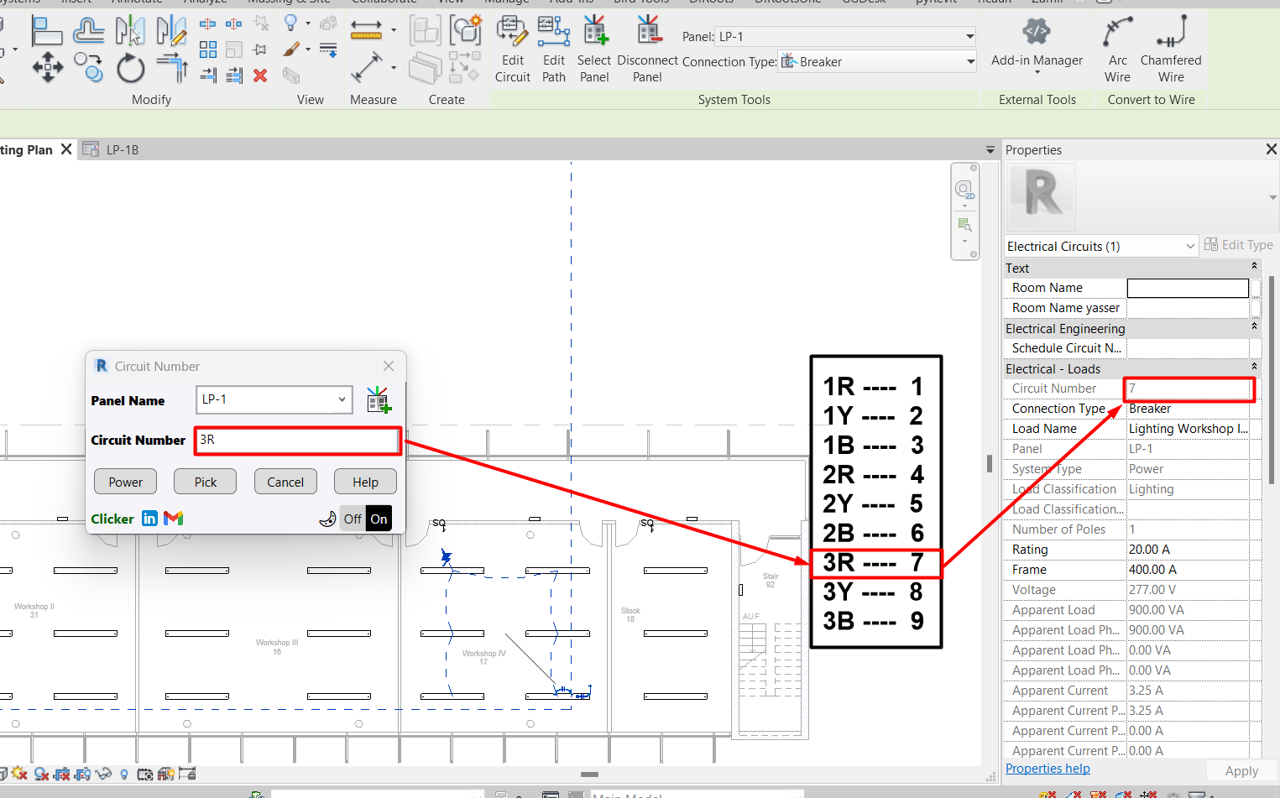The width and height of the screenshot is (1280, 798).
Task: Click the LinkedIn icon in Circuit Number dialog
Action: click(149, 519)
